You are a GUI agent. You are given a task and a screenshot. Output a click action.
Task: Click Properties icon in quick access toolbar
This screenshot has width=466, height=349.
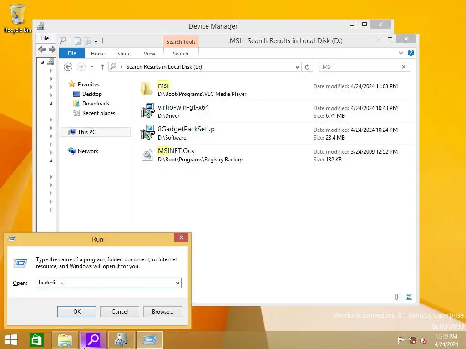point(77,40)
